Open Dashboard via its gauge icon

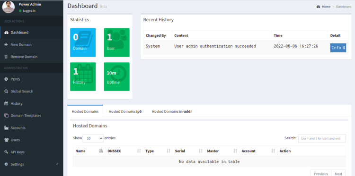(6, 33)
